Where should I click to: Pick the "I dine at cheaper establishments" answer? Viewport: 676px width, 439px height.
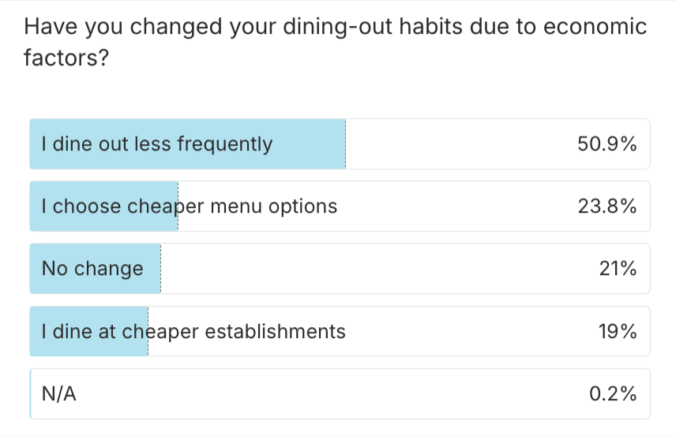coord(193,332)
